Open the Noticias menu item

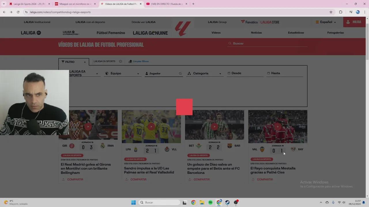256,32
